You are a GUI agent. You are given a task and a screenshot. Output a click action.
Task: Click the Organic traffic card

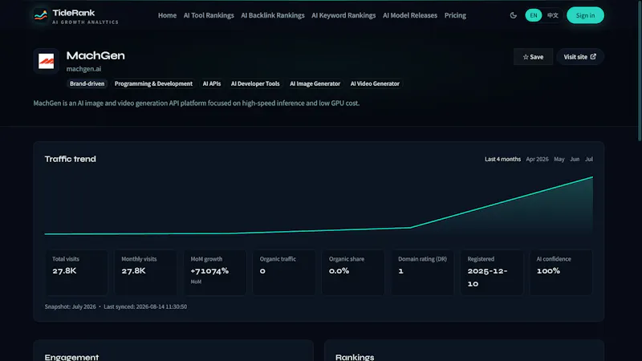(x=284, y=273)
